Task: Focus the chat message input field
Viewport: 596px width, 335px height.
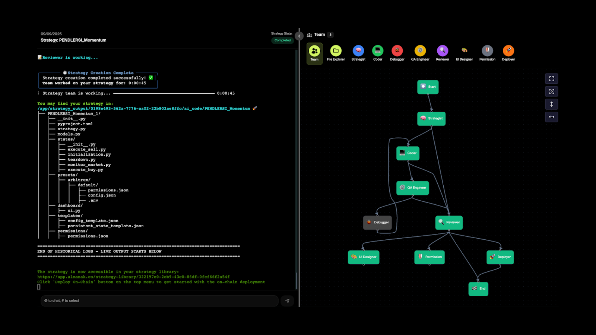Action: (x=159, y=301)
